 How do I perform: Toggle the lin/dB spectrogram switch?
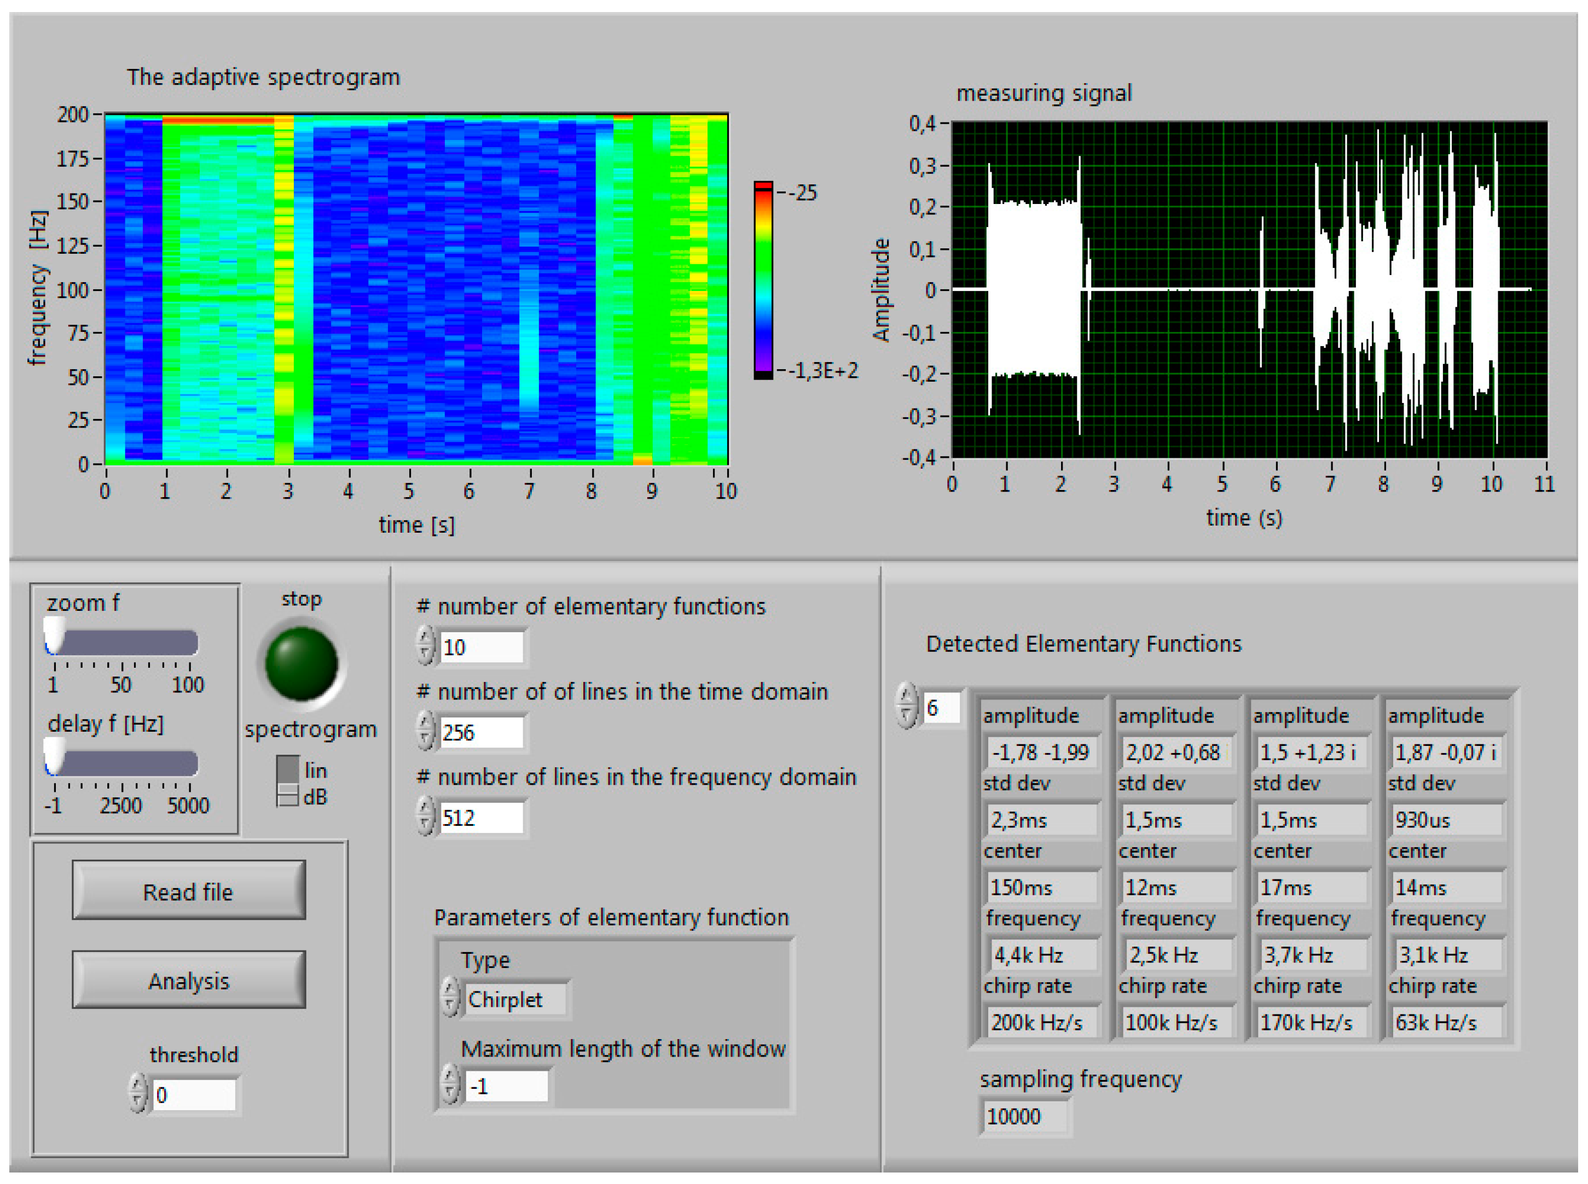tap(287, 782)
